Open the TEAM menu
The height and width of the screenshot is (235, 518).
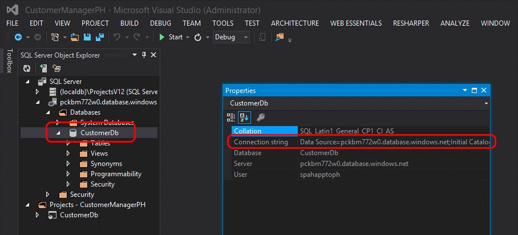[192, 23]
